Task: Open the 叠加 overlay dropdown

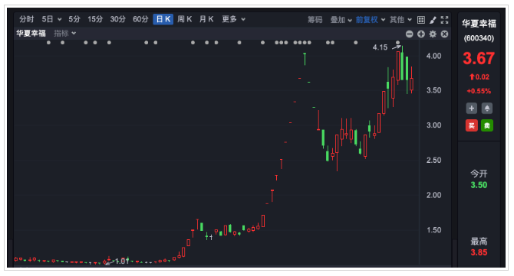Action: click(x=341, y=20)
